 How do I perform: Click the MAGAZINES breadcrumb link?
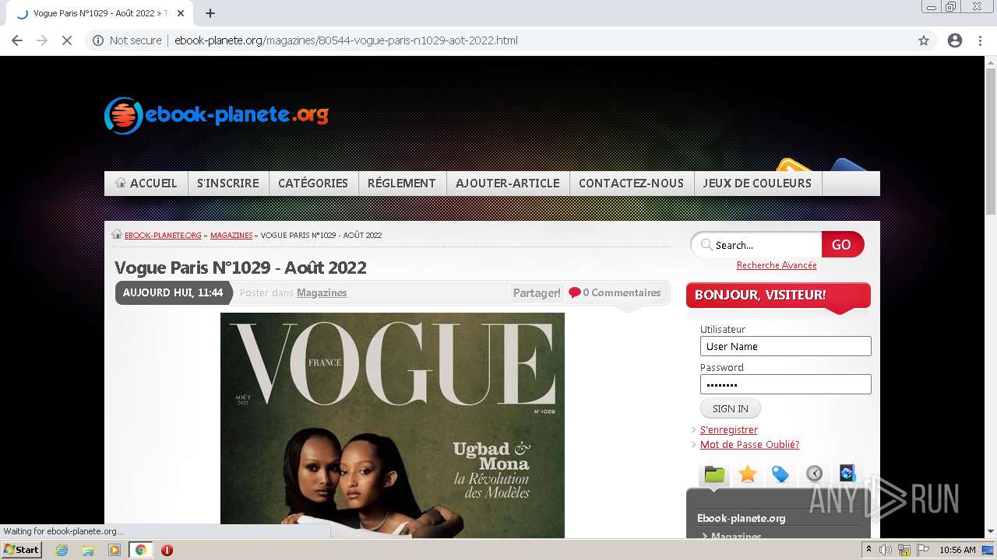pyautogui.click(x=231, y=235)
